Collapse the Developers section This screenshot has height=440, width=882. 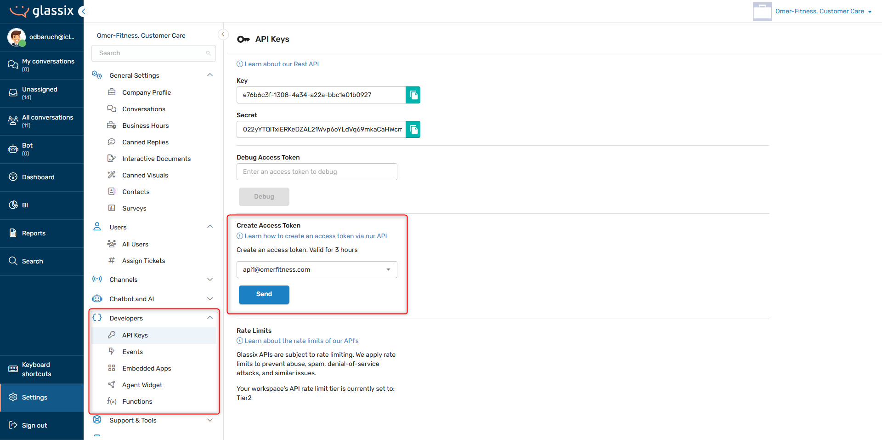tap(210, 318)
